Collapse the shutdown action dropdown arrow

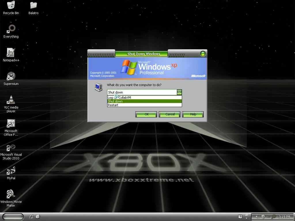tap(179, 92)
